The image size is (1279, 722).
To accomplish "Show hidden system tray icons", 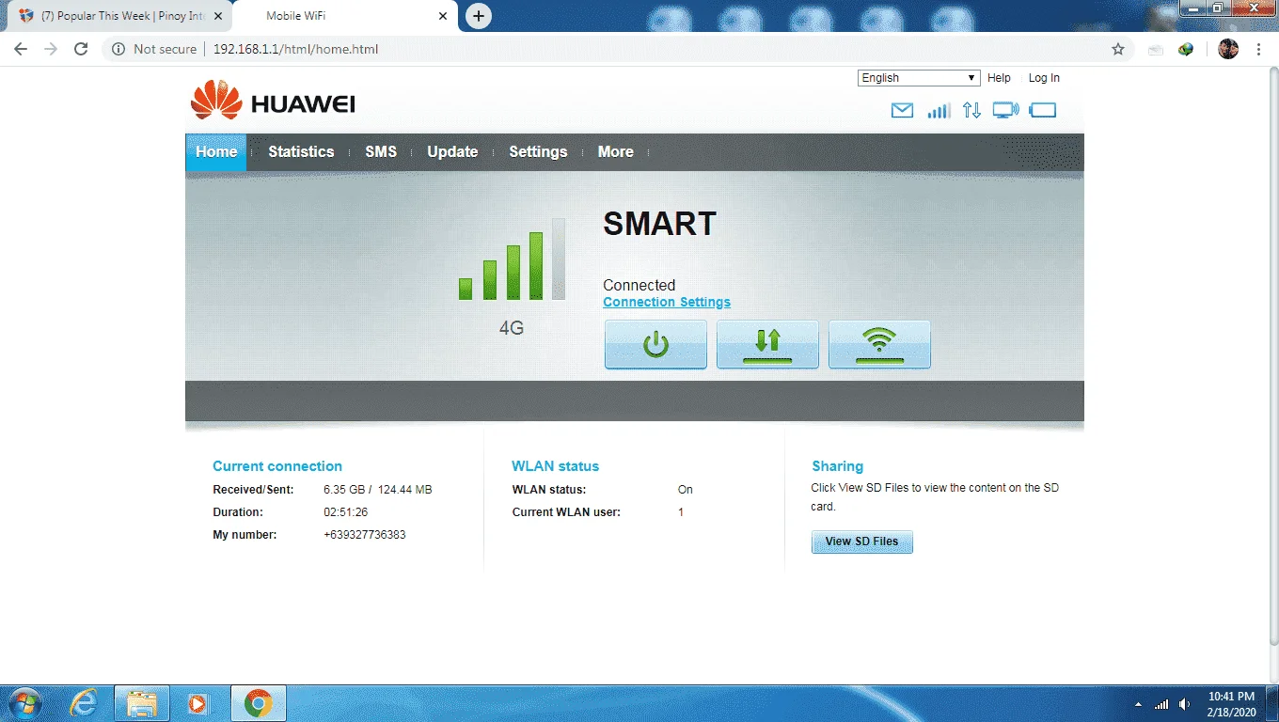I will pyautogui.click(x=1139, y=704).
